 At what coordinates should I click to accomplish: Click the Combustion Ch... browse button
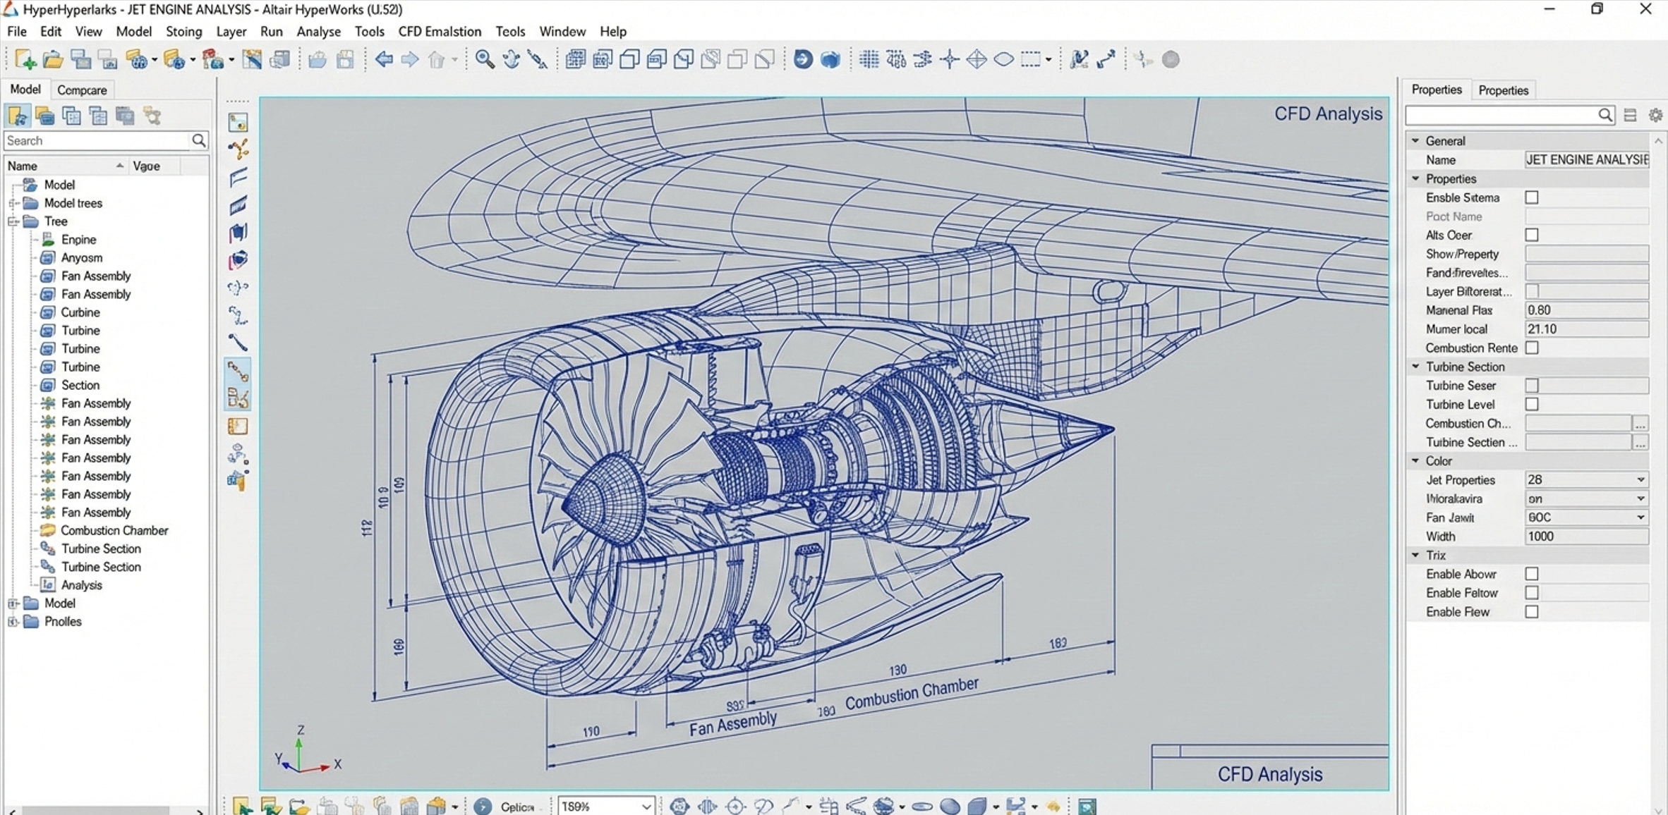click(1640, 423)
